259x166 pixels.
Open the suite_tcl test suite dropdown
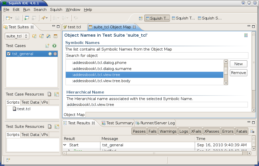coord(17,36)
